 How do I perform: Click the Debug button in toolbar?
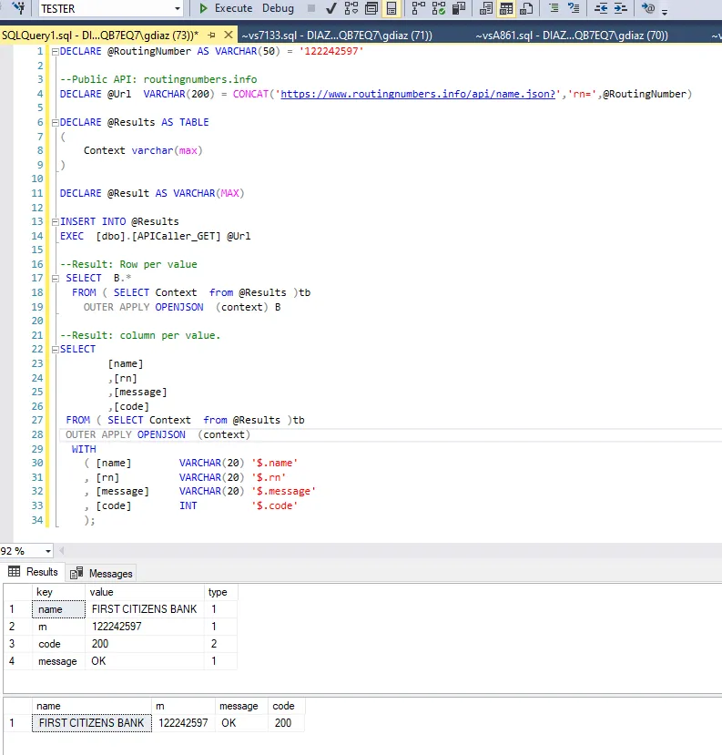[278, 8]
